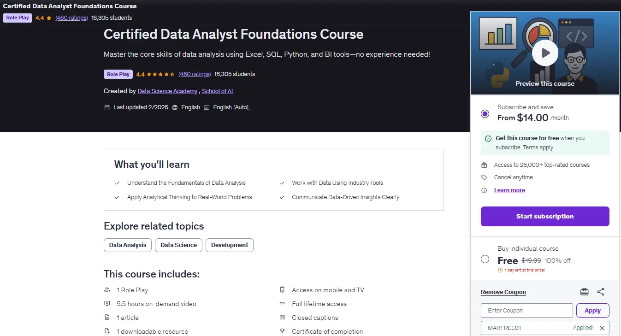Click into the Enter Coupon field
This screenshot has width=621, height=336.
click(x=527, y=310)
